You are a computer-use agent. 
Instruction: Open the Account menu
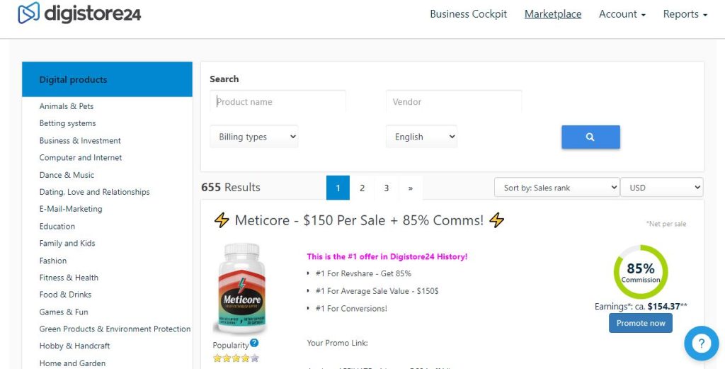pos(622,14)
